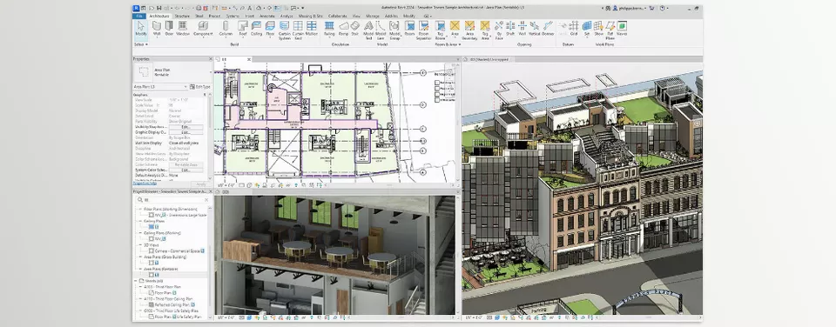Screen dimensions: 836x327
Task: Select the Room Separator tool
Action: coord(423,30)
